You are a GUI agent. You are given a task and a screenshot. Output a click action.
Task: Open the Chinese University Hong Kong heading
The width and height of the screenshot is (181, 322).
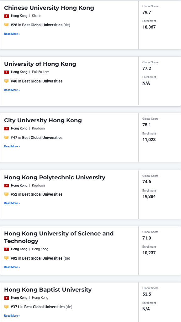tap(49, 8)
